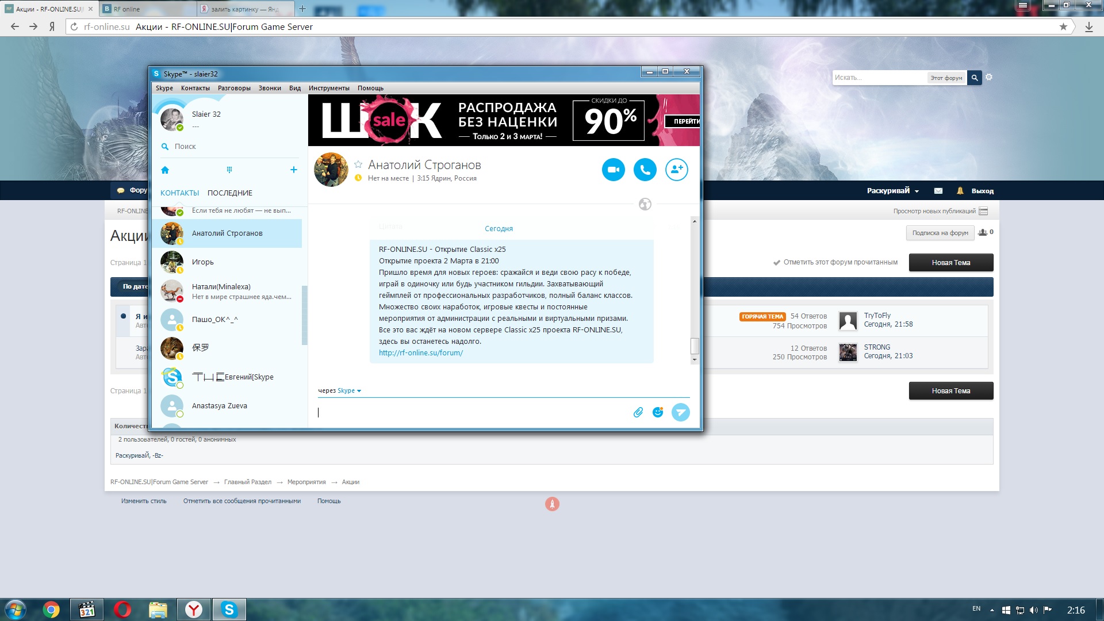Click the forum search magnifier button

pyautogui.click(x=975, y=78)
